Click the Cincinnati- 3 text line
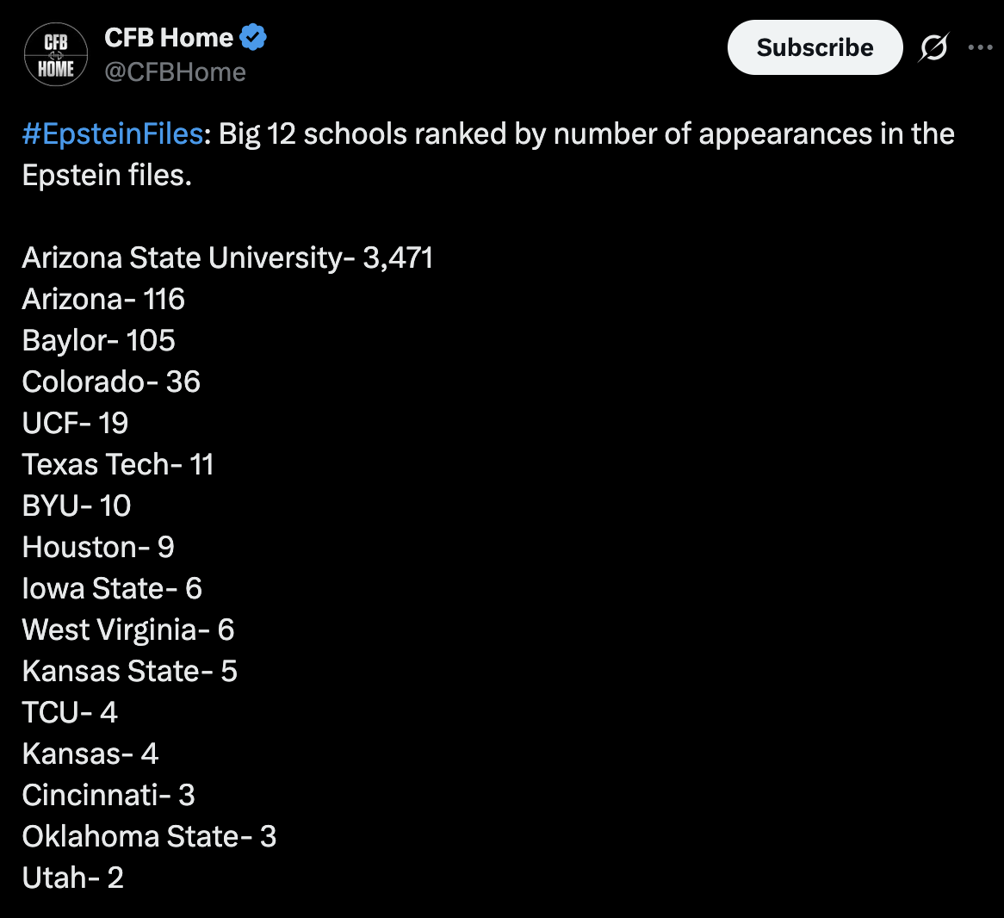This screenshot has width=1004, height=918. pos(108,796)
